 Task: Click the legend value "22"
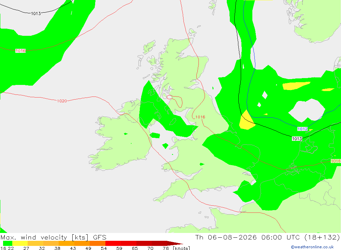coord(11,248)
